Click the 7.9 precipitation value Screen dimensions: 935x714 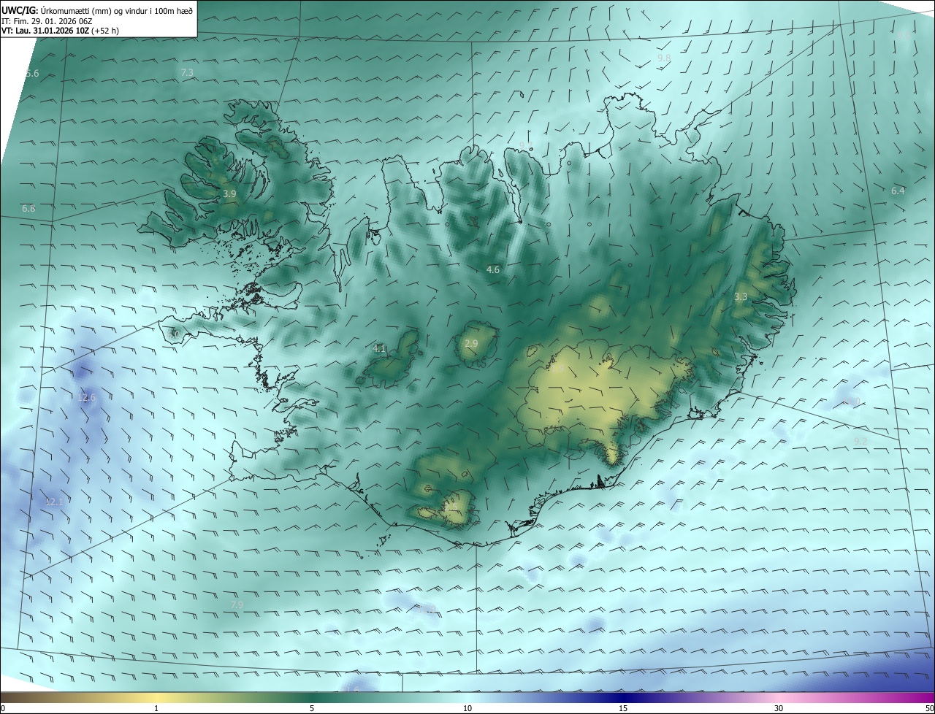[237, 604]
